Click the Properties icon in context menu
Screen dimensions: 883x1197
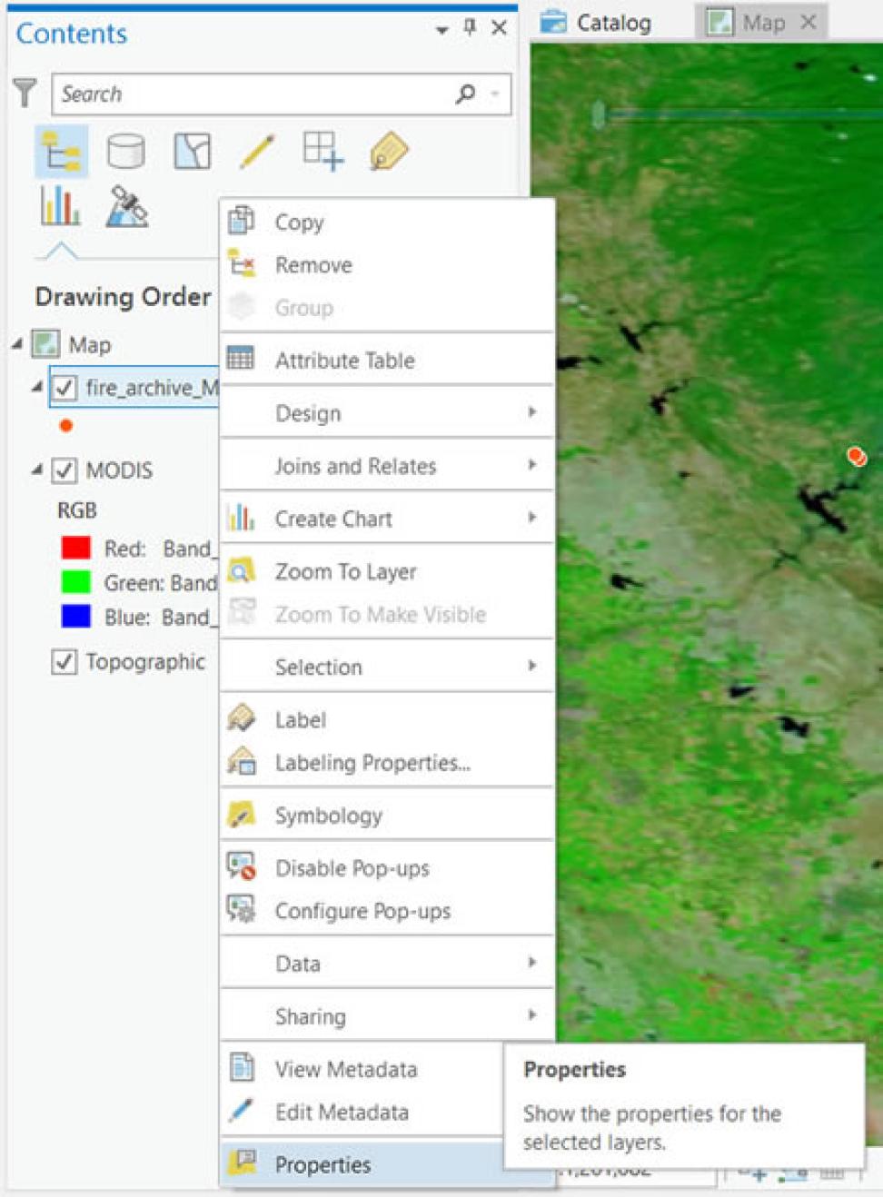click(x=241, y=1163)
